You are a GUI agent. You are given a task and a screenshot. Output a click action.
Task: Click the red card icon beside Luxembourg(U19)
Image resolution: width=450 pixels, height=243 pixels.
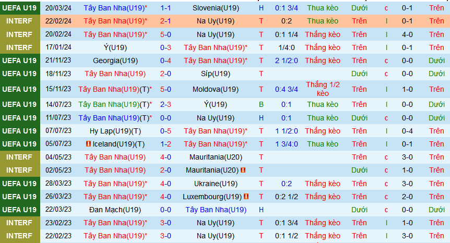coord(246,196)
